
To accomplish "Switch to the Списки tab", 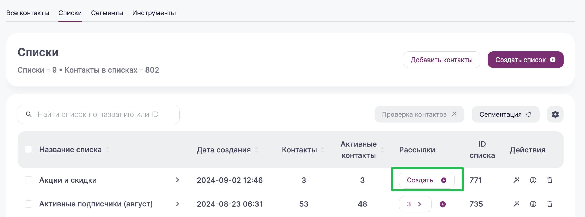I will [x=70, y=13].
